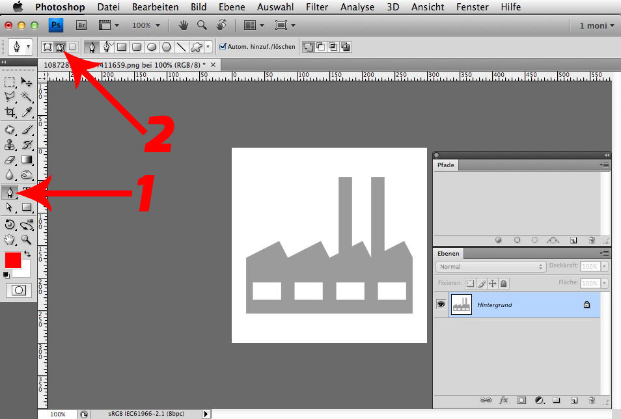Open the screen mode dropdown

coord(285,25)
